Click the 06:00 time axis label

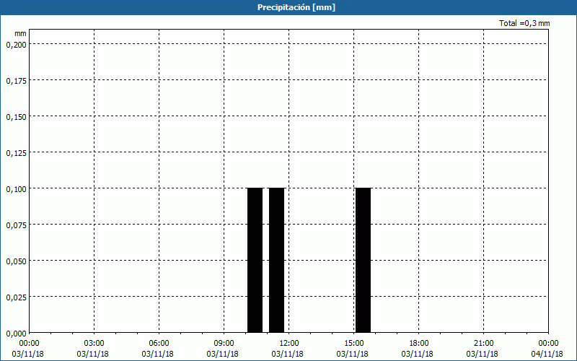coord(159,344)
